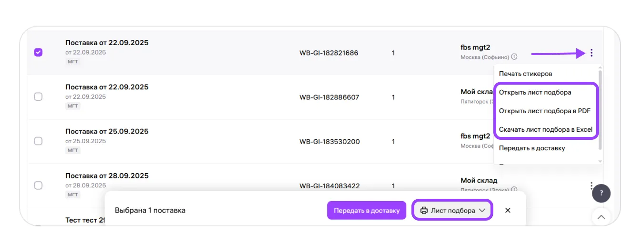Select Открыть лист подбора menu entry
640x252 pixels.
click(535, 92)
